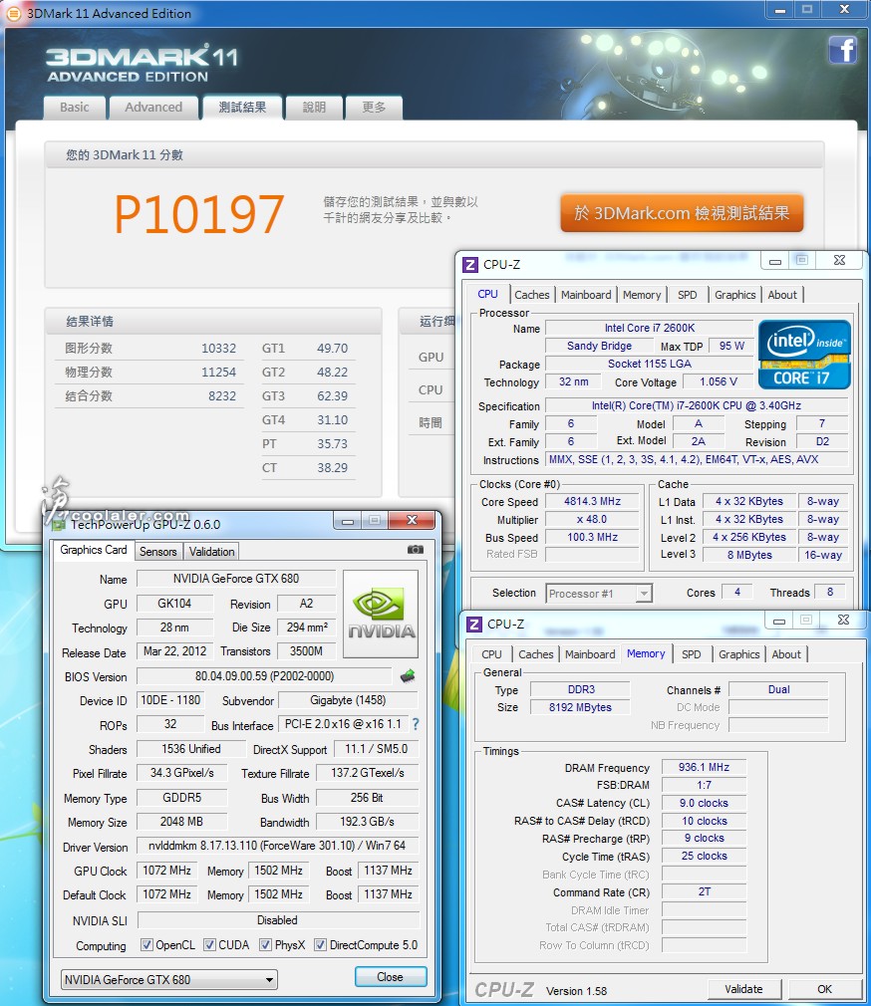Click the Core Speed value 4814.3 MHz
The image size is (871, 1006).
pyautogui.click(x=592, y=502)
